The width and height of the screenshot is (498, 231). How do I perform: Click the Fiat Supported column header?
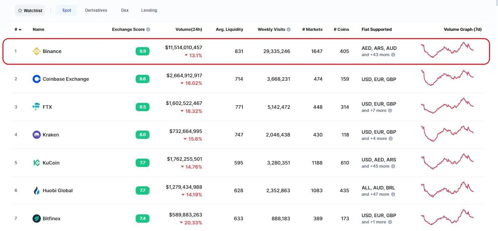(377, 29)
